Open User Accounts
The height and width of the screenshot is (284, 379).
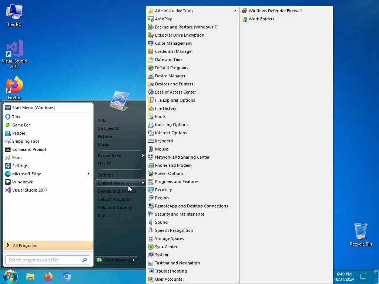pos(192,279)
